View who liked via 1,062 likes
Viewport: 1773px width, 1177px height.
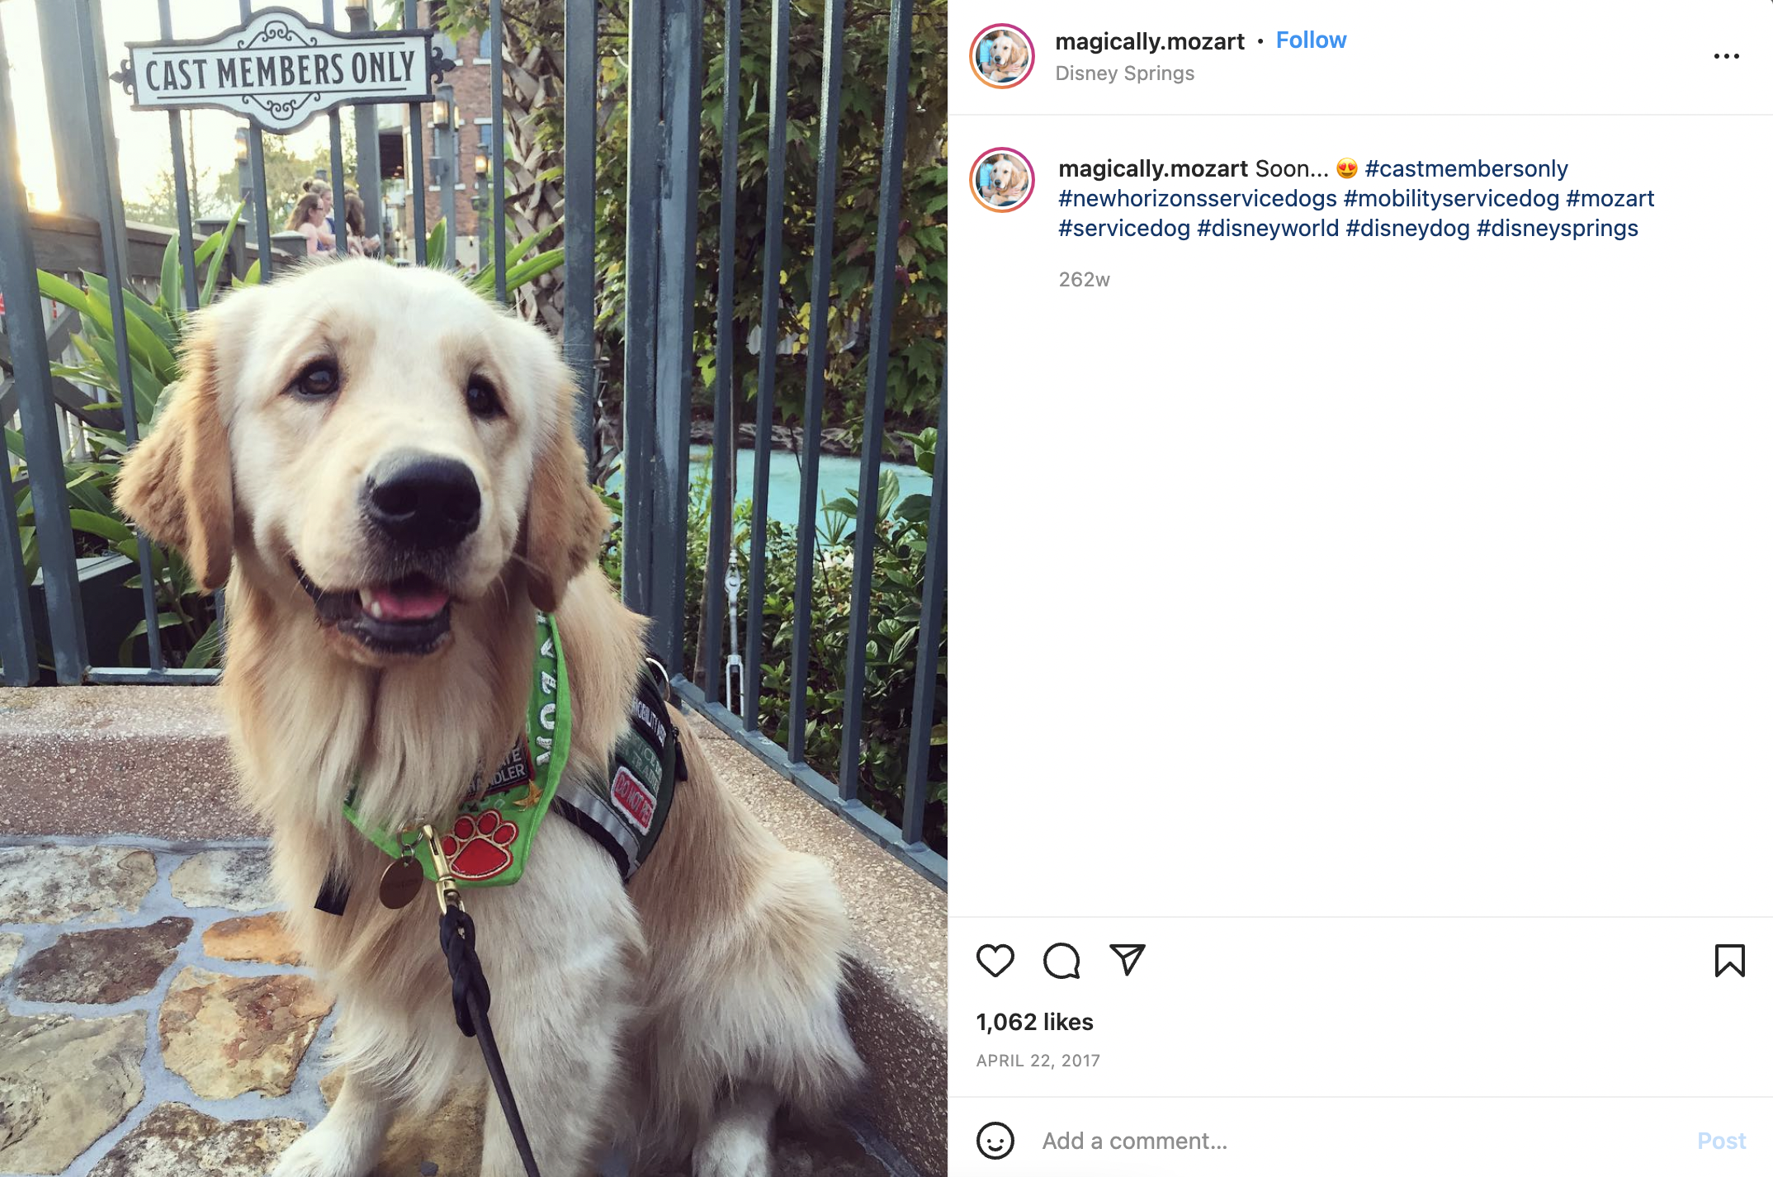[x=1034, y=1022]
